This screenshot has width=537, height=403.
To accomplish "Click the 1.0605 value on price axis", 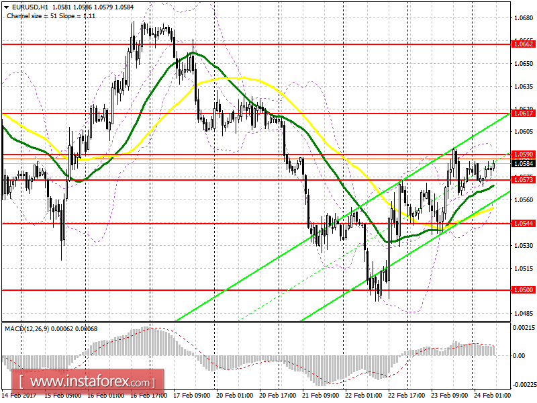I will point(524,131).
